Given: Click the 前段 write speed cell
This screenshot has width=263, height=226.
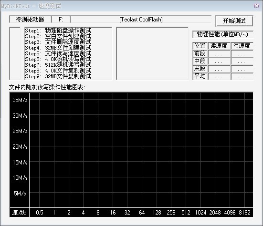Looking at the screenshot, I should [x=242, y=53].
